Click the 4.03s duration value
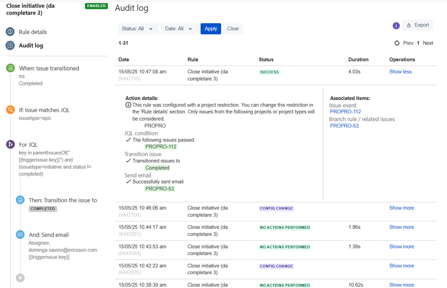The width and height of the screenshot is (447, 288). (x=354, y=72)
